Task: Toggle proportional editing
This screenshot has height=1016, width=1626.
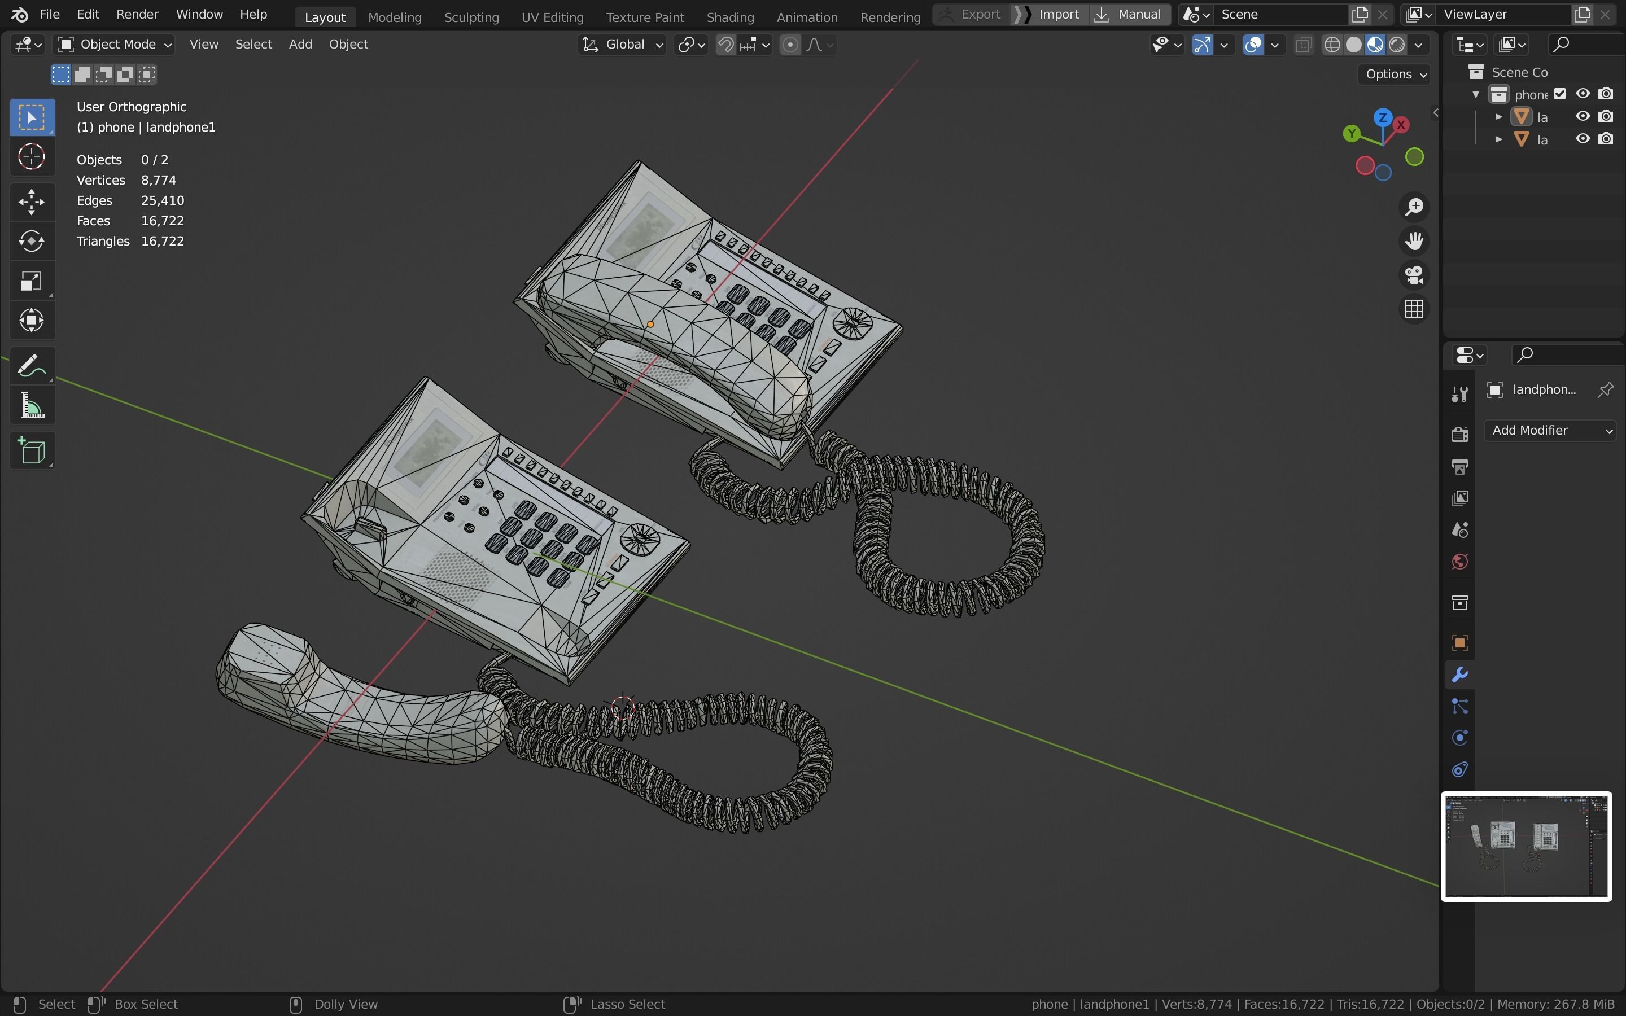Action: (791, 45)
